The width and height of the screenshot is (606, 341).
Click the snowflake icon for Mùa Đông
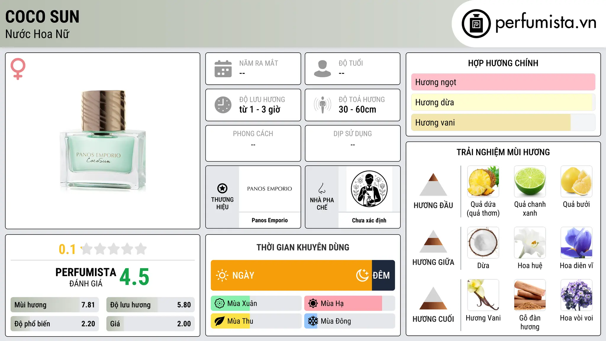pyautogui.click(x=313, y=321)
